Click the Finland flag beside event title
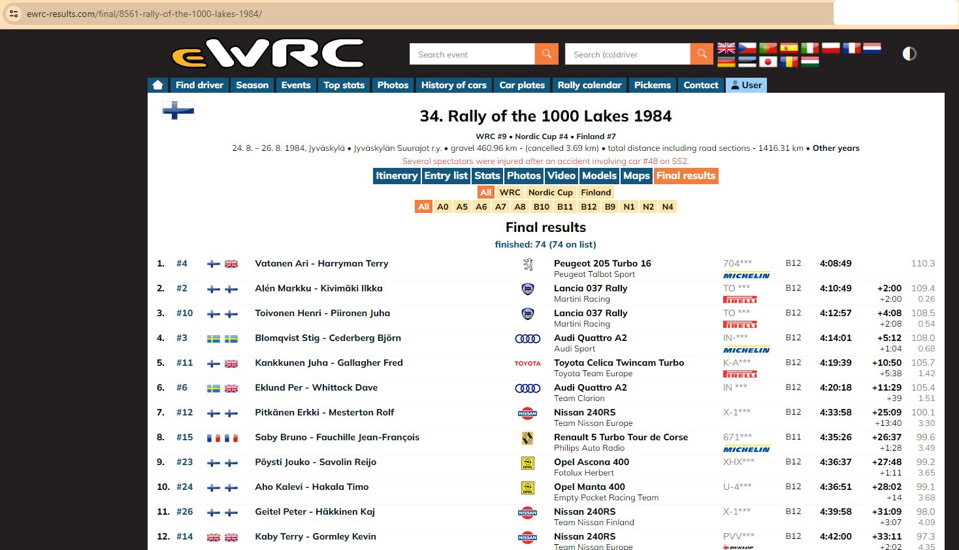Viewport: 959px width, 550px height. (178, 110)
